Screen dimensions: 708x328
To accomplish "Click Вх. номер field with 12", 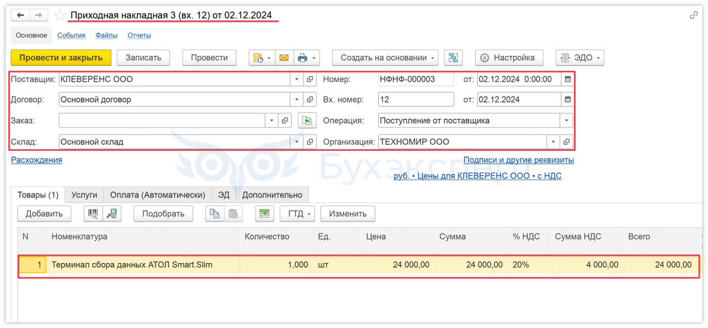I will (x=416, y=100).
